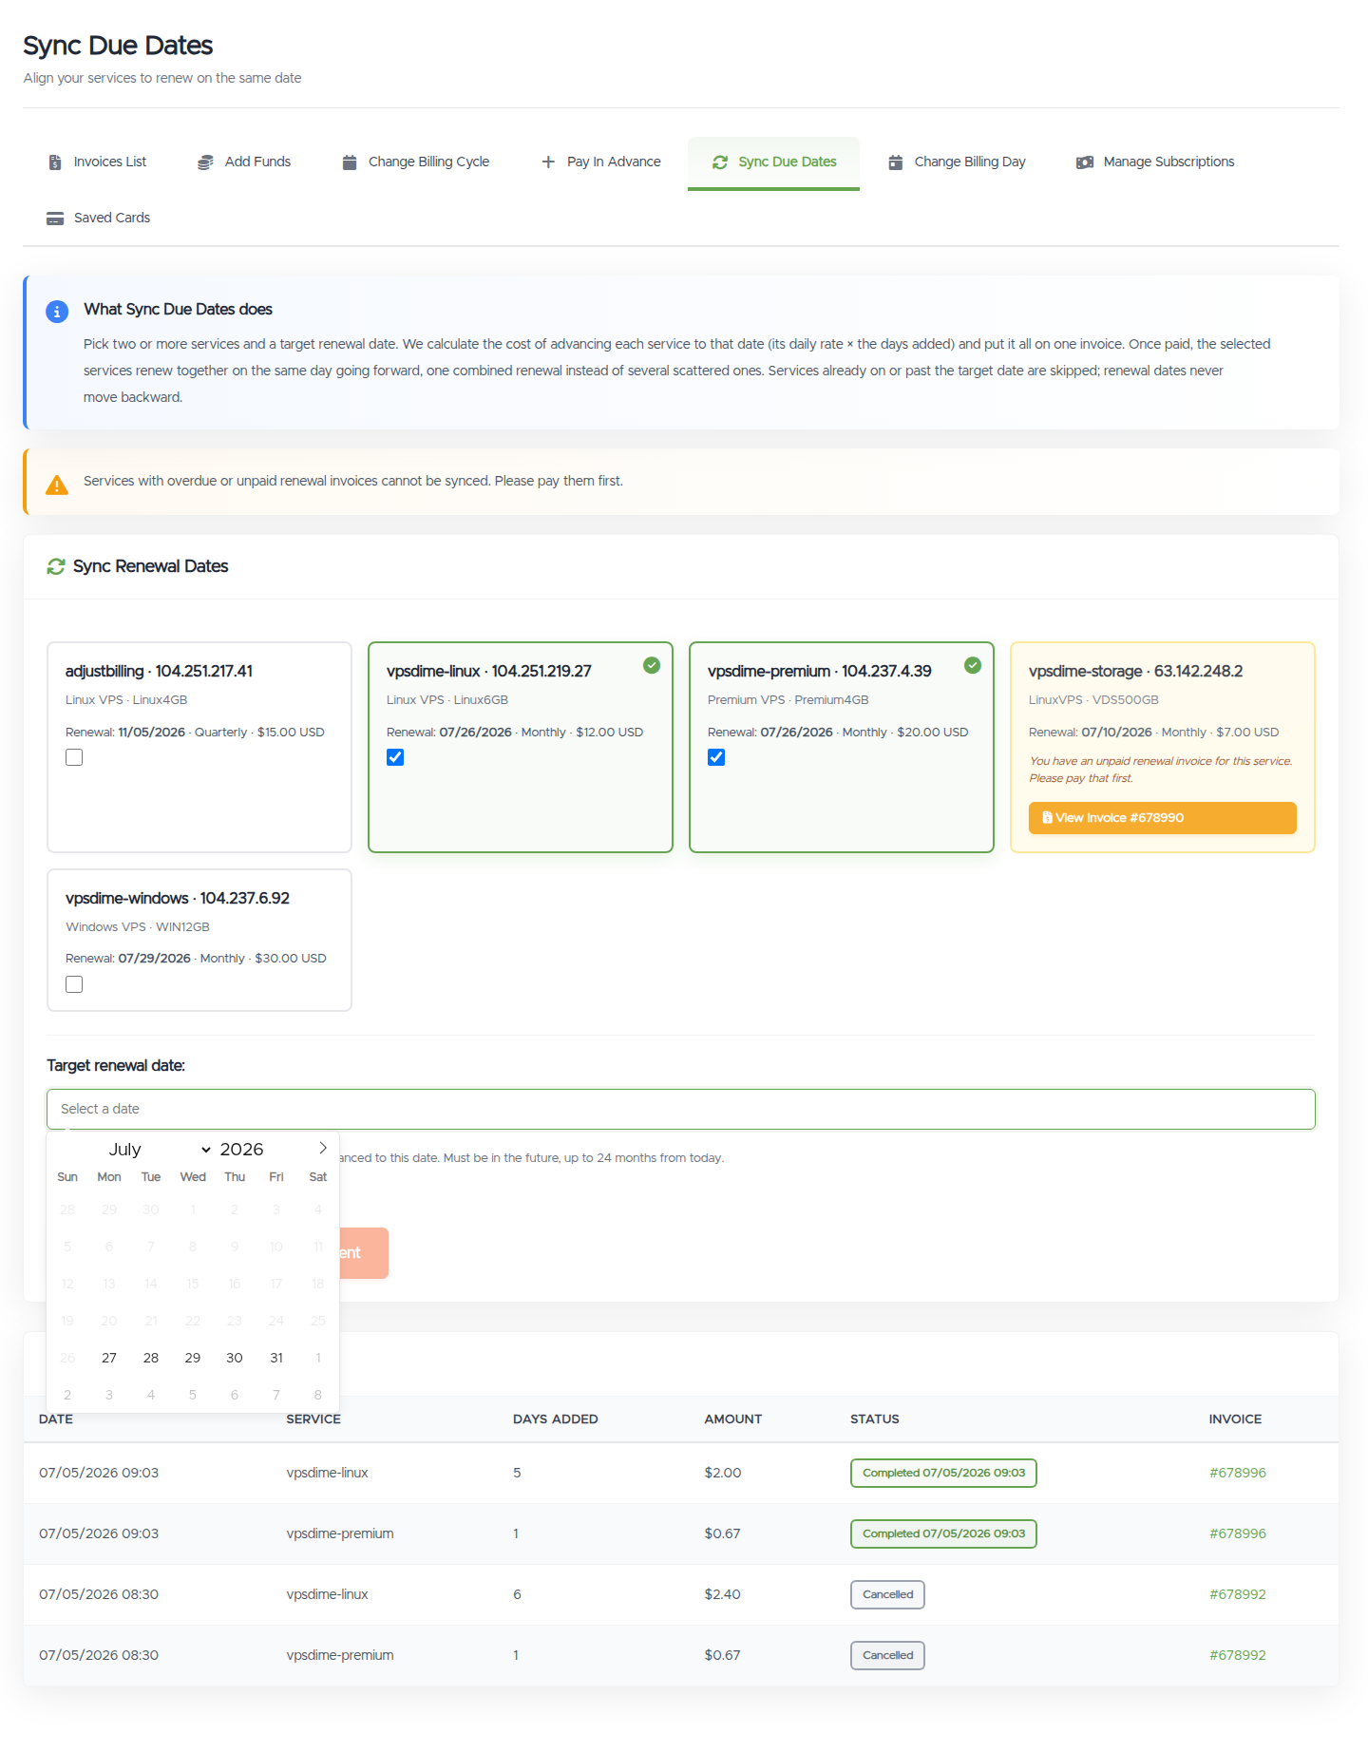Click the Change Billing Day calendar icon
The height and width of the screenshot is (1752, 1368).
point(895,162)
